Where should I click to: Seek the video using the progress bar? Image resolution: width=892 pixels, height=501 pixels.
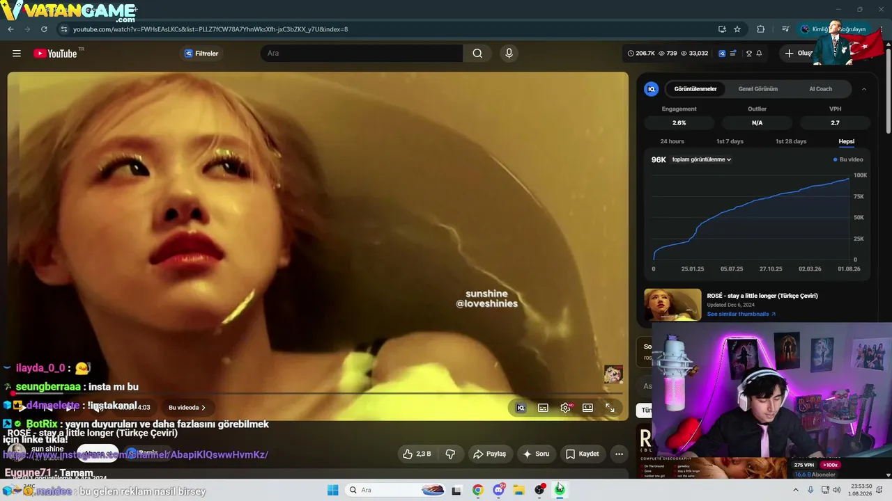(317, 394)
